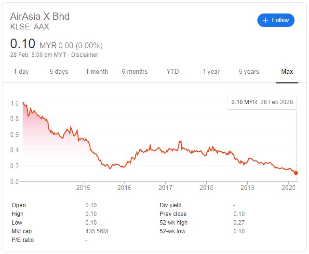Screen dimensions: 309x254
Task: Click the red endpoint dot on chart
Action: coord(296,173)
